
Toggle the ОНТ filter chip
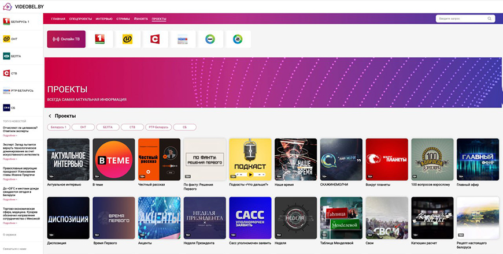point(83,127)
